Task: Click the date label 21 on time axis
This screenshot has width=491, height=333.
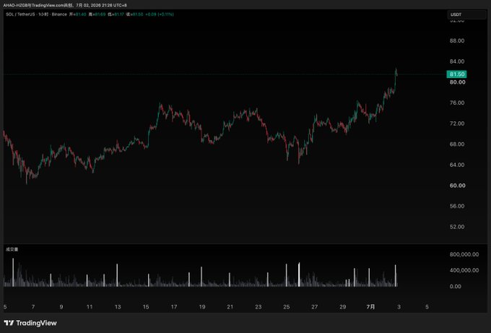Action: (x=230, y=307)
